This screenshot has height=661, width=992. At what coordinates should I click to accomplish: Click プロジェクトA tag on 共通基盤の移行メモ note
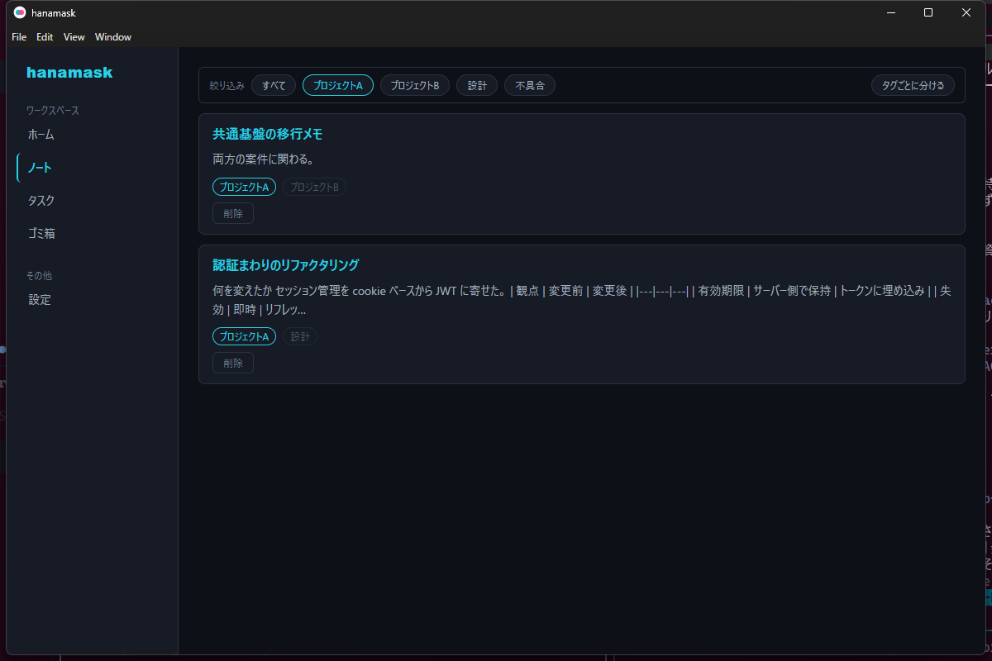[244, 187]
